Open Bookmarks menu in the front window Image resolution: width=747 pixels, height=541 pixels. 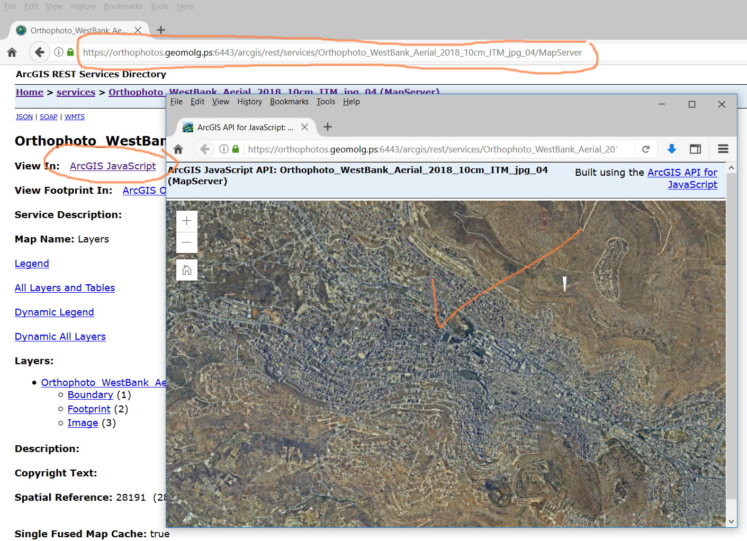pos(289,102)
